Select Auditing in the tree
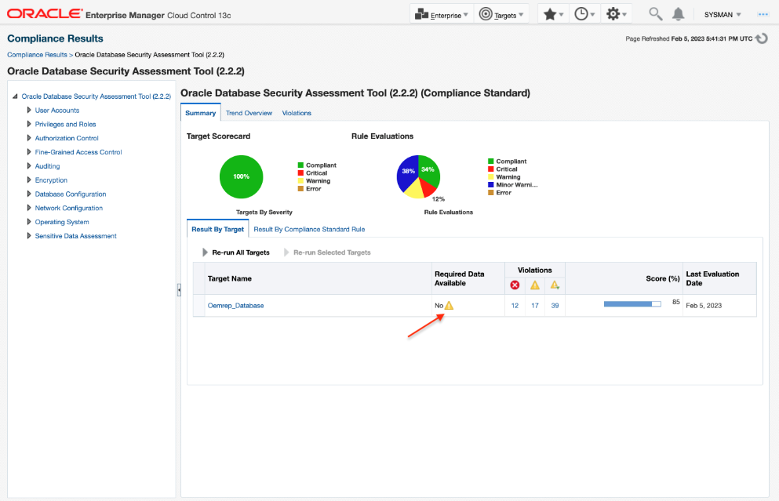This screenshot has height=501, width=779. click(47, 166)
